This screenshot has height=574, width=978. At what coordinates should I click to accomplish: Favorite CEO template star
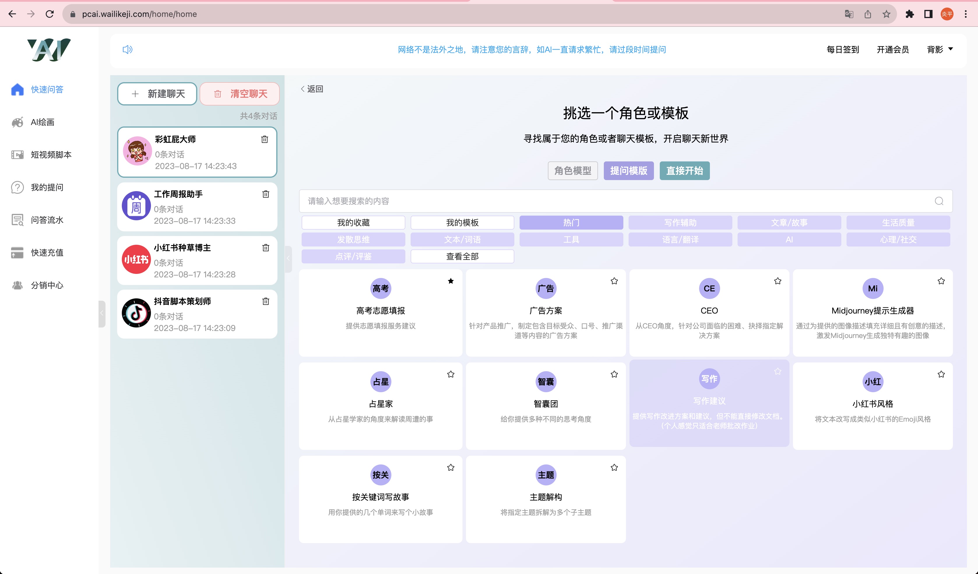(778, 281)
